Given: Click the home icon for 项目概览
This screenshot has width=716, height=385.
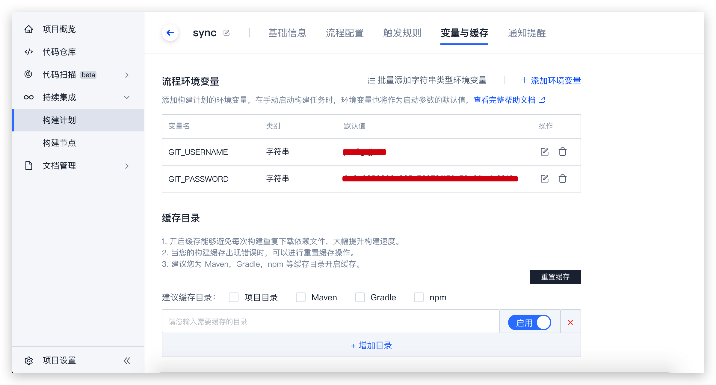Looking at the screenshot, I should 29,29.
